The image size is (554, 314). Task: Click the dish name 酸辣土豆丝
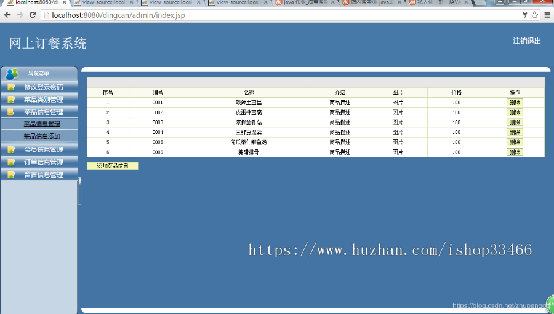[249, 103]
